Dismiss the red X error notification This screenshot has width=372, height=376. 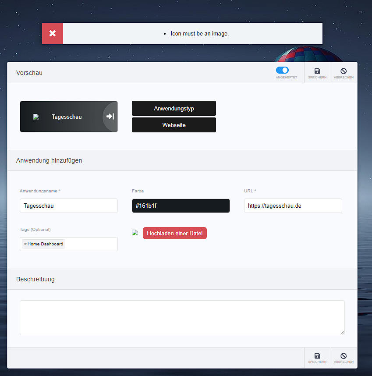tap(53, 34)
